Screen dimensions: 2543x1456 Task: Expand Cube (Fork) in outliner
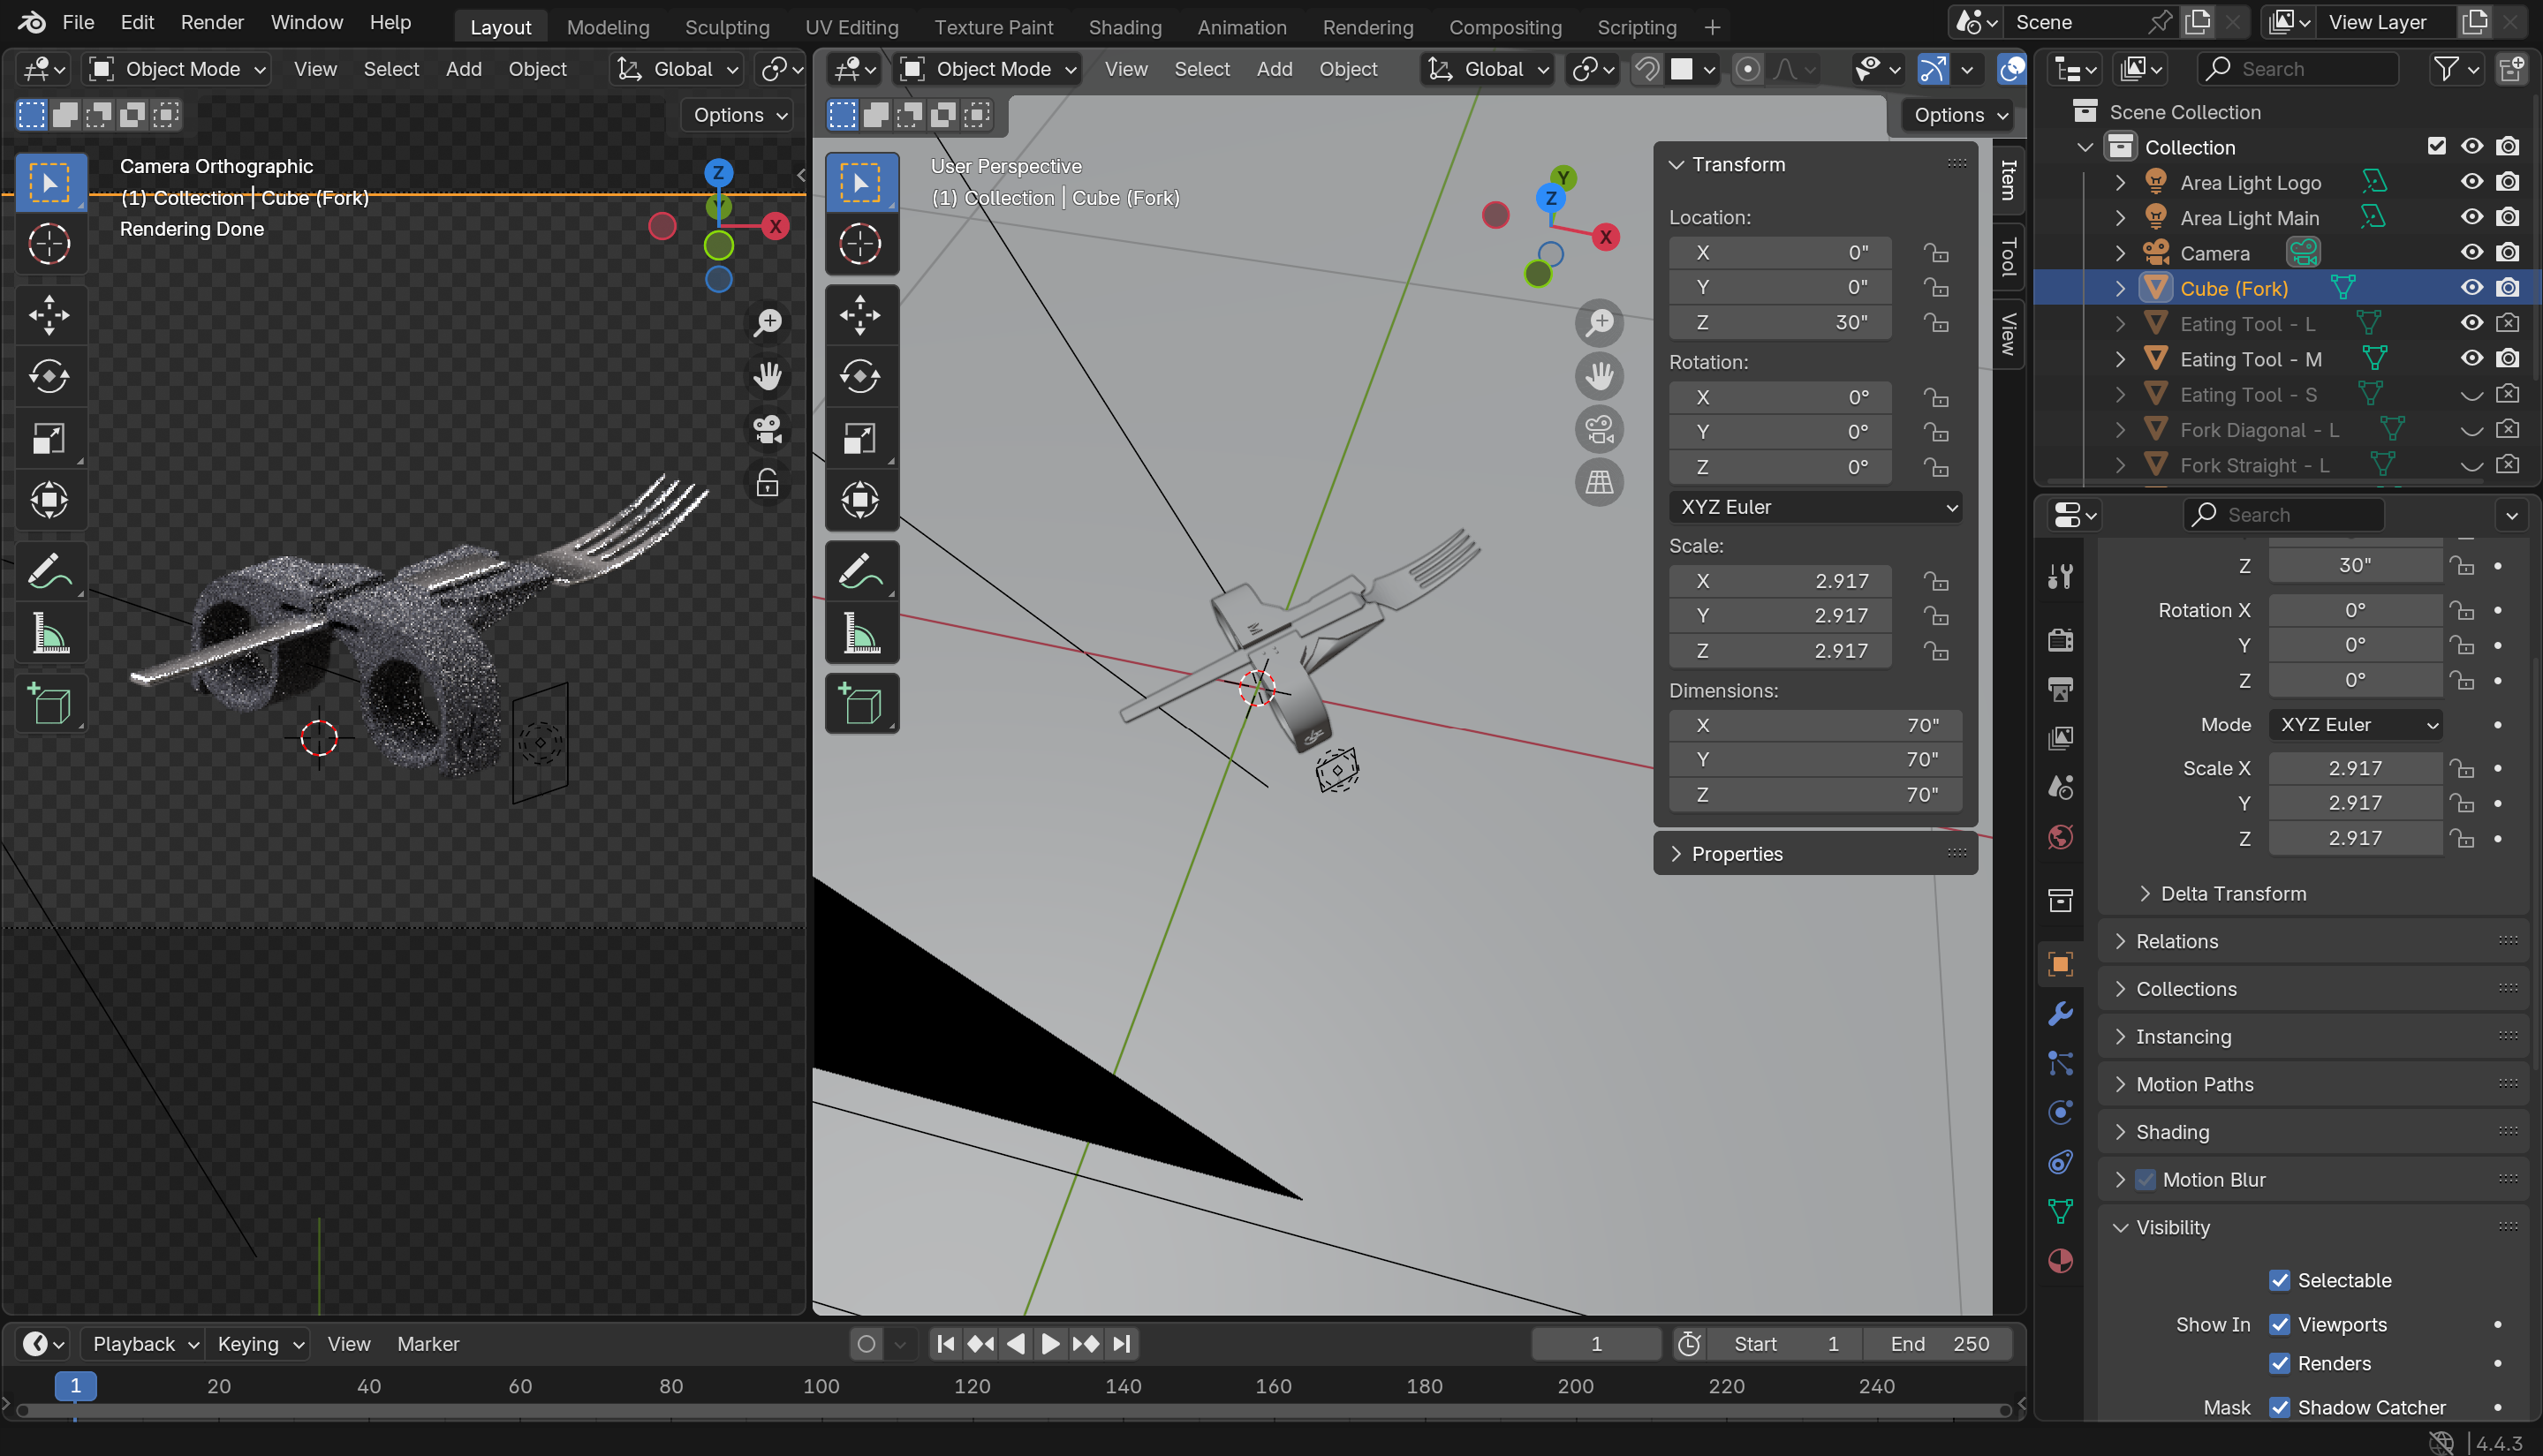2120,288
